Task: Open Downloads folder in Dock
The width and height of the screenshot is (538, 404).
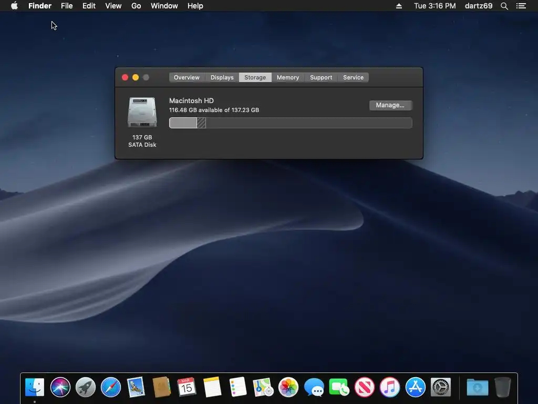Action: point(477,387)
